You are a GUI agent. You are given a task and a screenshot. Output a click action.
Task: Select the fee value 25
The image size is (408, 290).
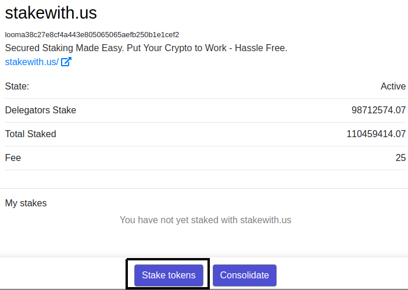click(400, 157)
